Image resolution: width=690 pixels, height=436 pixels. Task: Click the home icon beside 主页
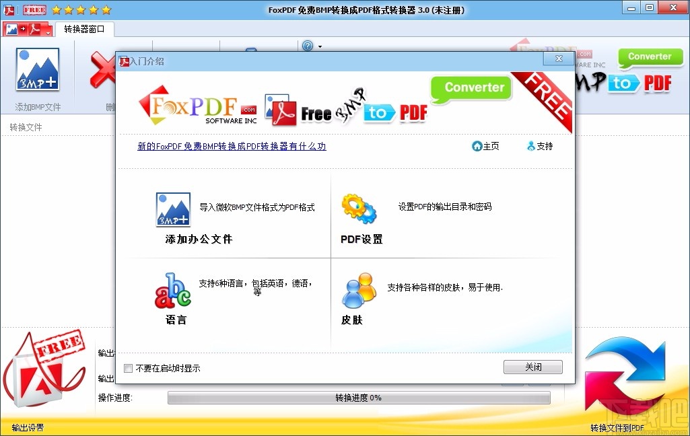tap(477, 146)
